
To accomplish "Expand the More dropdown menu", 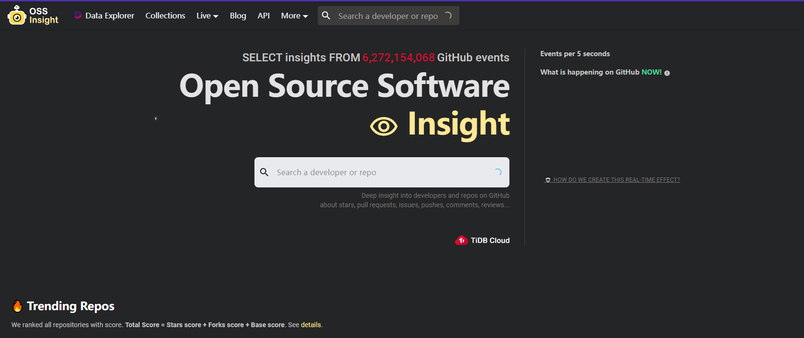I will pos(294,16).
